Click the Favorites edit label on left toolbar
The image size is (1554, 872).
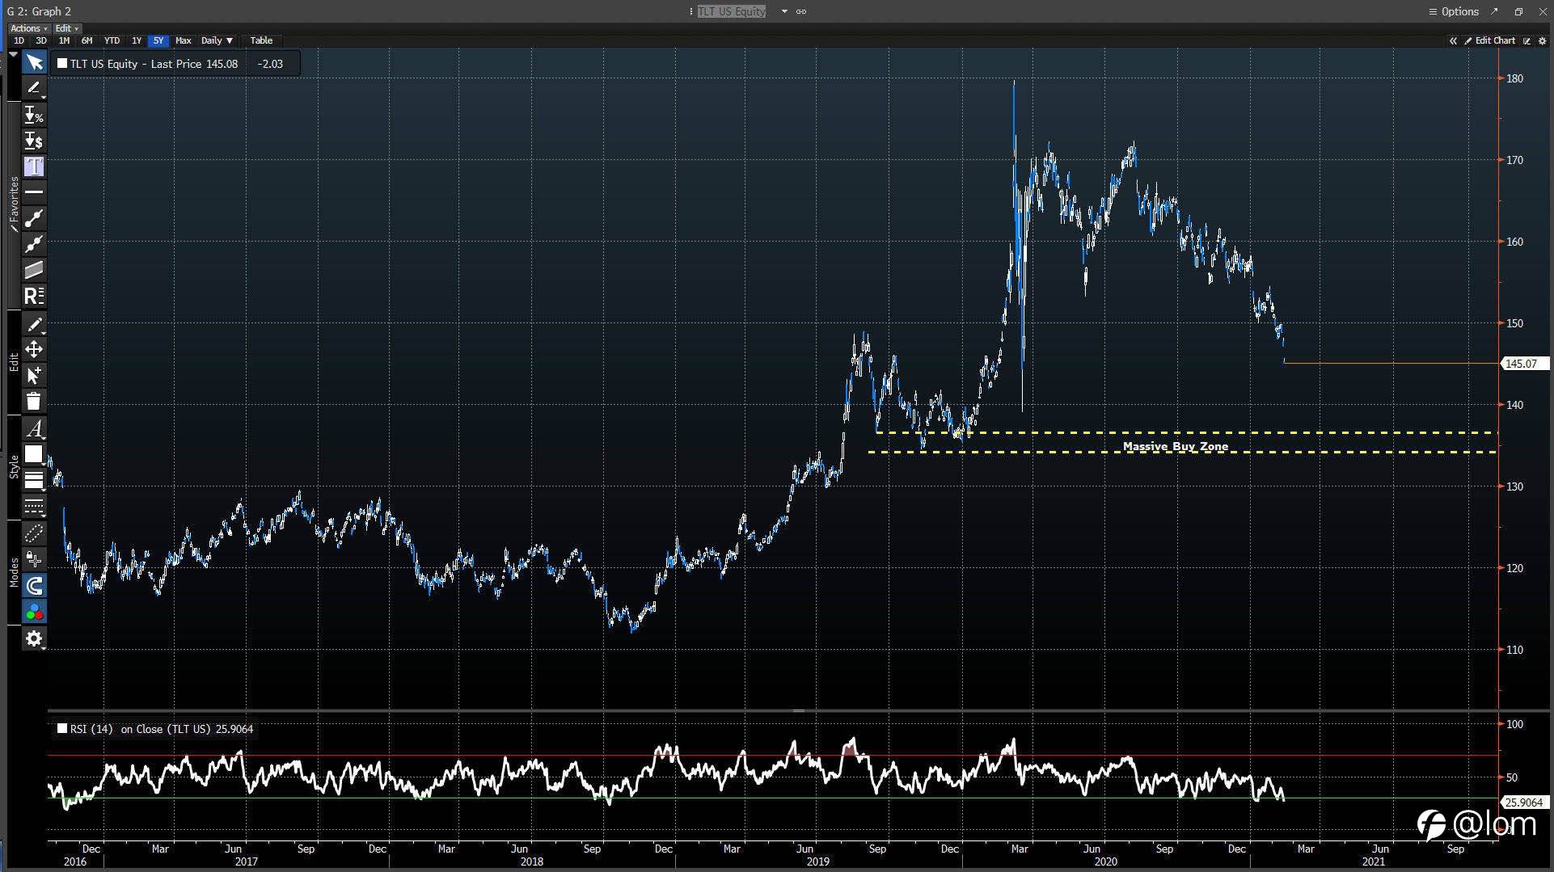(14, 205)
